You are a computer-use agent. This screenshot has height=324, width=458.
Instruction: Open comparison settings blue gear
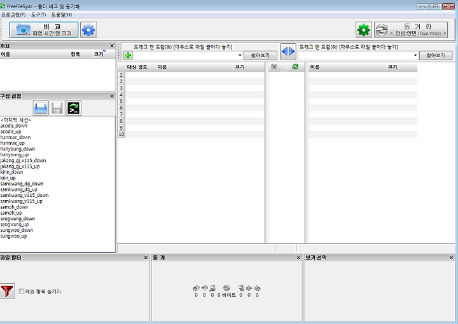[88, 30]
